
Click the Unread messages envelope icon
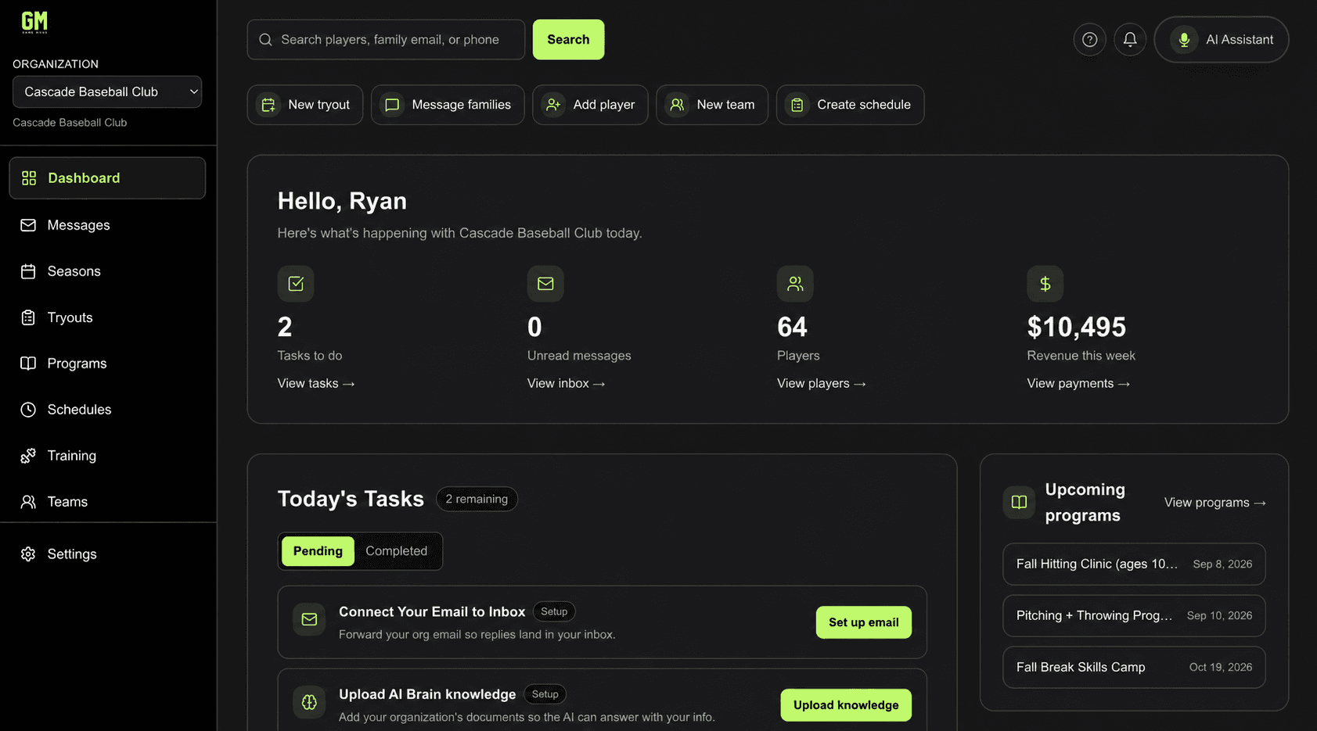pos(545,284)
